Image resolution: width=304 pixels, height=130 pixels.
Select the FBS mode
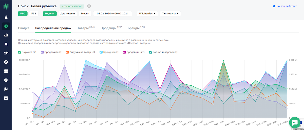click(x=34, y=14)
